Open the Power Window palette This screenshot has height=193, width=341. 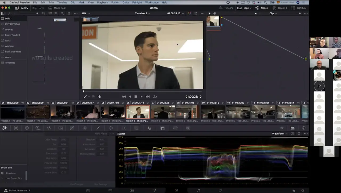pos(111,128)
